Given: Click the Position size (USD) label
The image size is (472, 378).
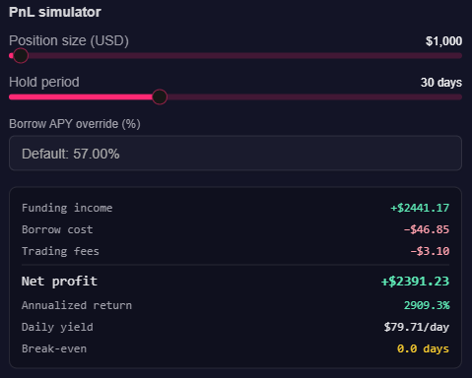Looking at the screenshot, I should pos(69,40).
